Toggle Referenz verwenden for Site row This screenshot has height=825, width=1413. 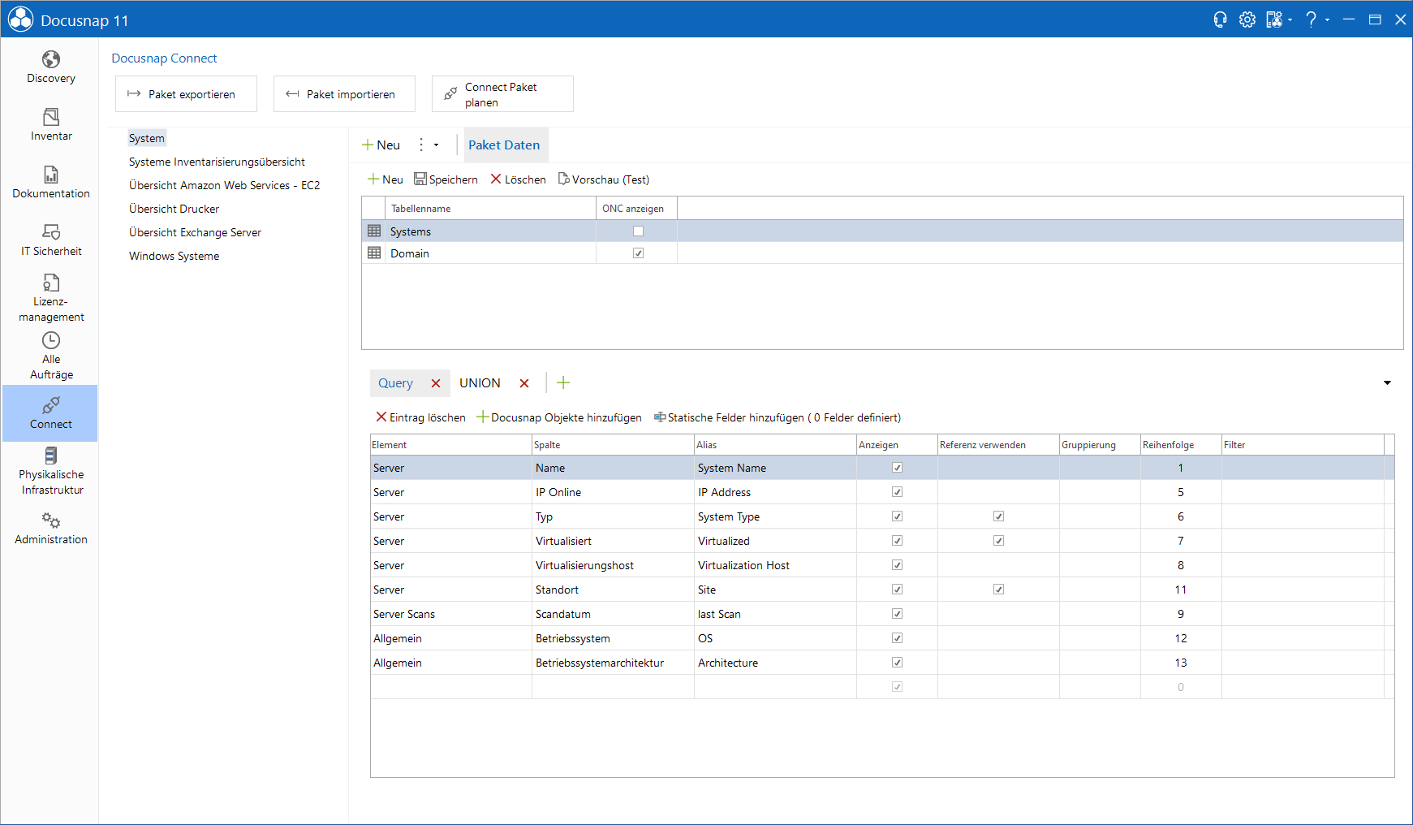pos(998,590)
